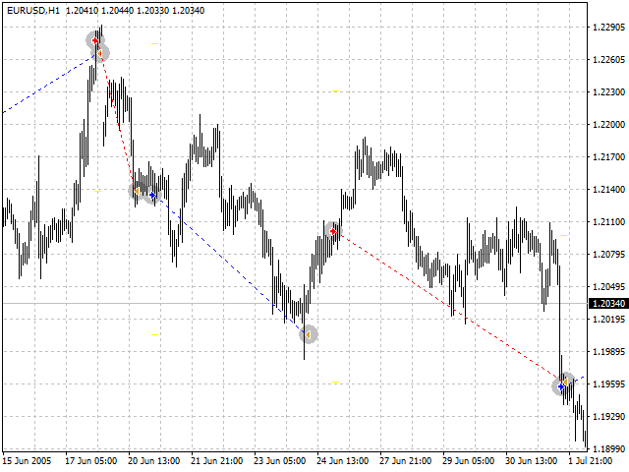Screen dimensions: 629x472
Task: Click the 1.20410 open value in chart header
Action: [x=82, y=11]
